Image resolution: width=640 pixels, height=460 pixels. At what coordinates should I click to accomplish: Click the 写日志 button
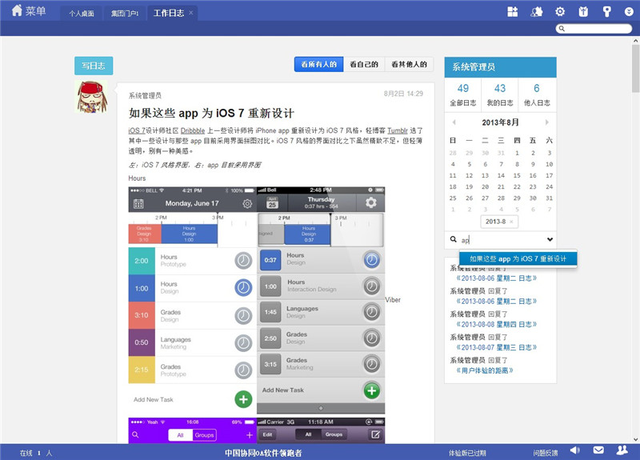[94, 66]
